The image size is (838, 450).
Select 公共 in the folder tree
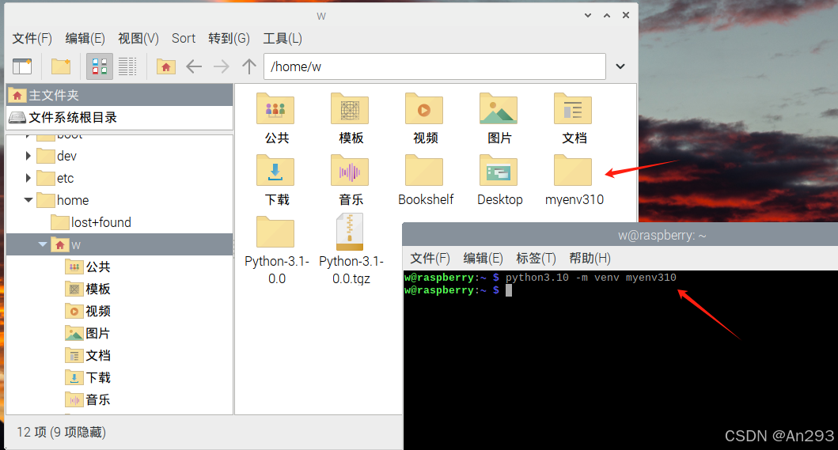point(88,267)
